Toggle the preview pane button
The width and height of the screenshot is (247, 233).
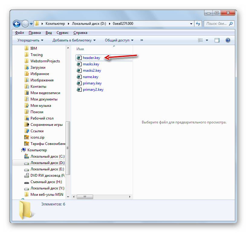[217, 40]
